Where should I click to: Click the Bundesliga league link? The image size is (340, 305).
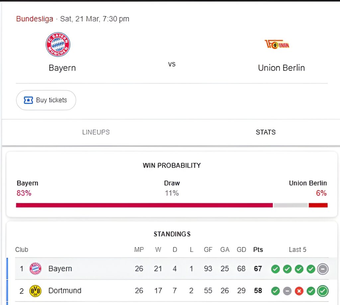(x=35, y=19)
